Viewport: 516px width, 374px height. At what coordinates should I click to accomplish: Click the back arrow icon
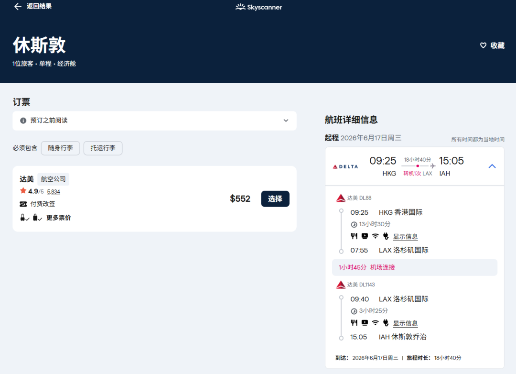pyautogui.click(x=18, y=7)
